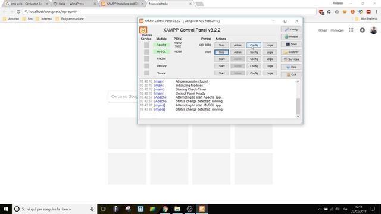The image size is (381, 214).
Task: Open the XAMPP Help button
Action: coord(291,67)
